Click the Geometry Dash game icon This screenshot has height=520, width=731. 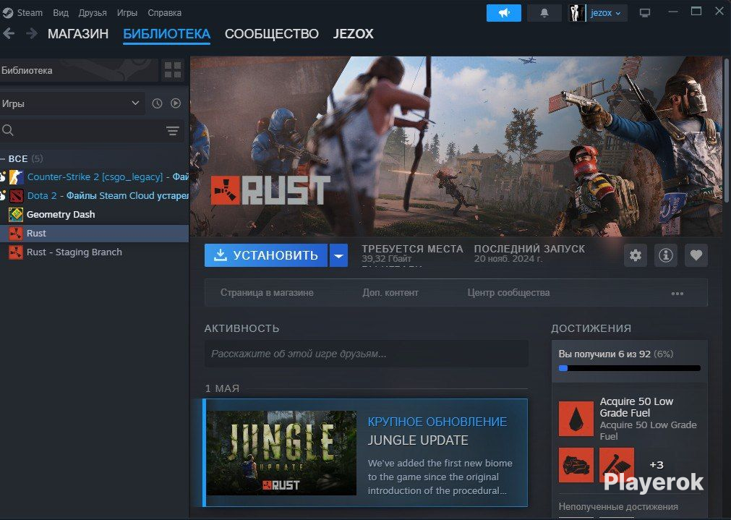coord(16,215)
